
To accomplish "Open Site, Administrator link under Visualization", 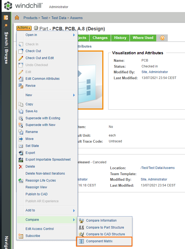I will tap(155, 72).
